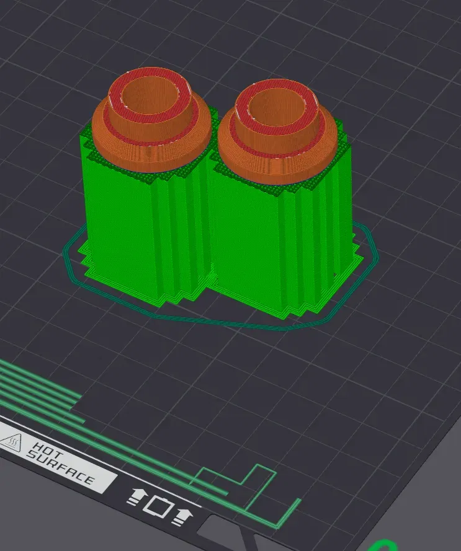Select the left orange sliced cylinder model
The height and width of the screenshot is (551, 461).
pos(151,120)
